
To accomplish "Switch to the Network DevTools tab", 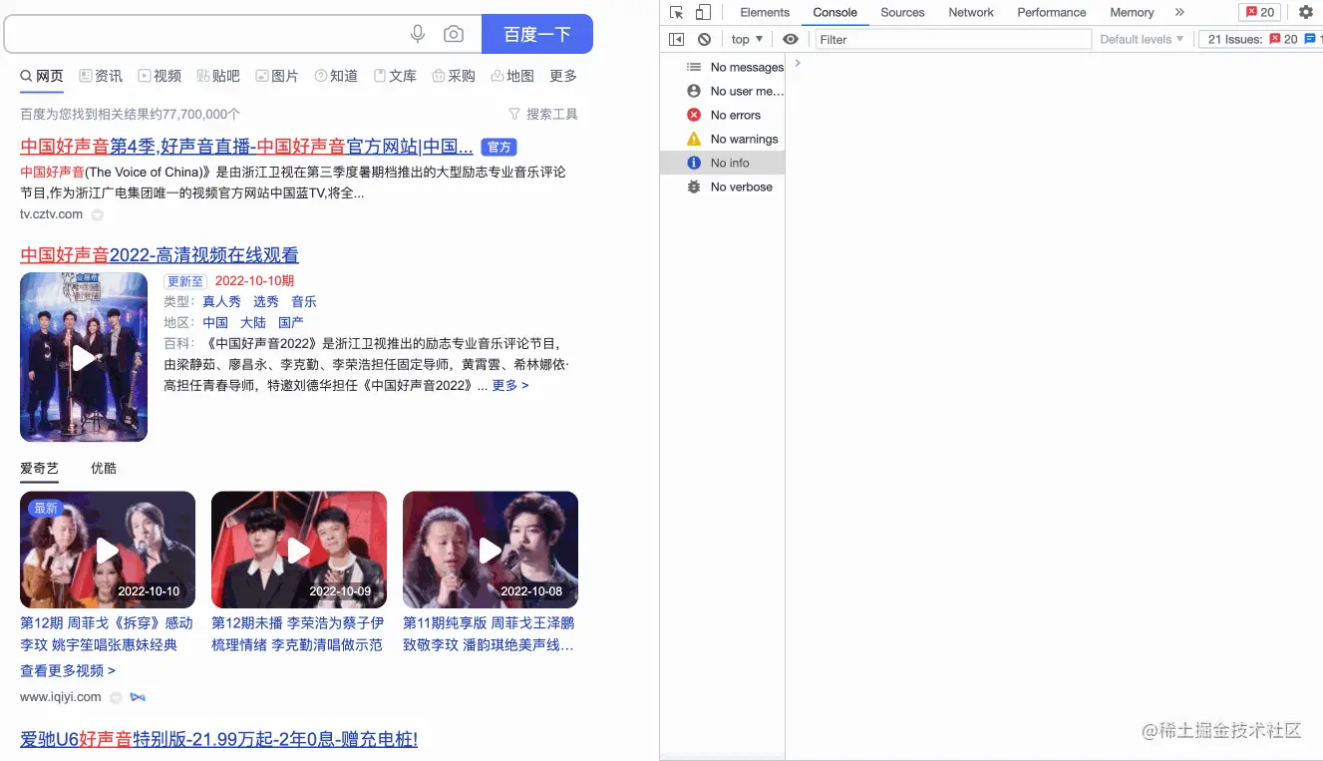I will click(971, 13).
